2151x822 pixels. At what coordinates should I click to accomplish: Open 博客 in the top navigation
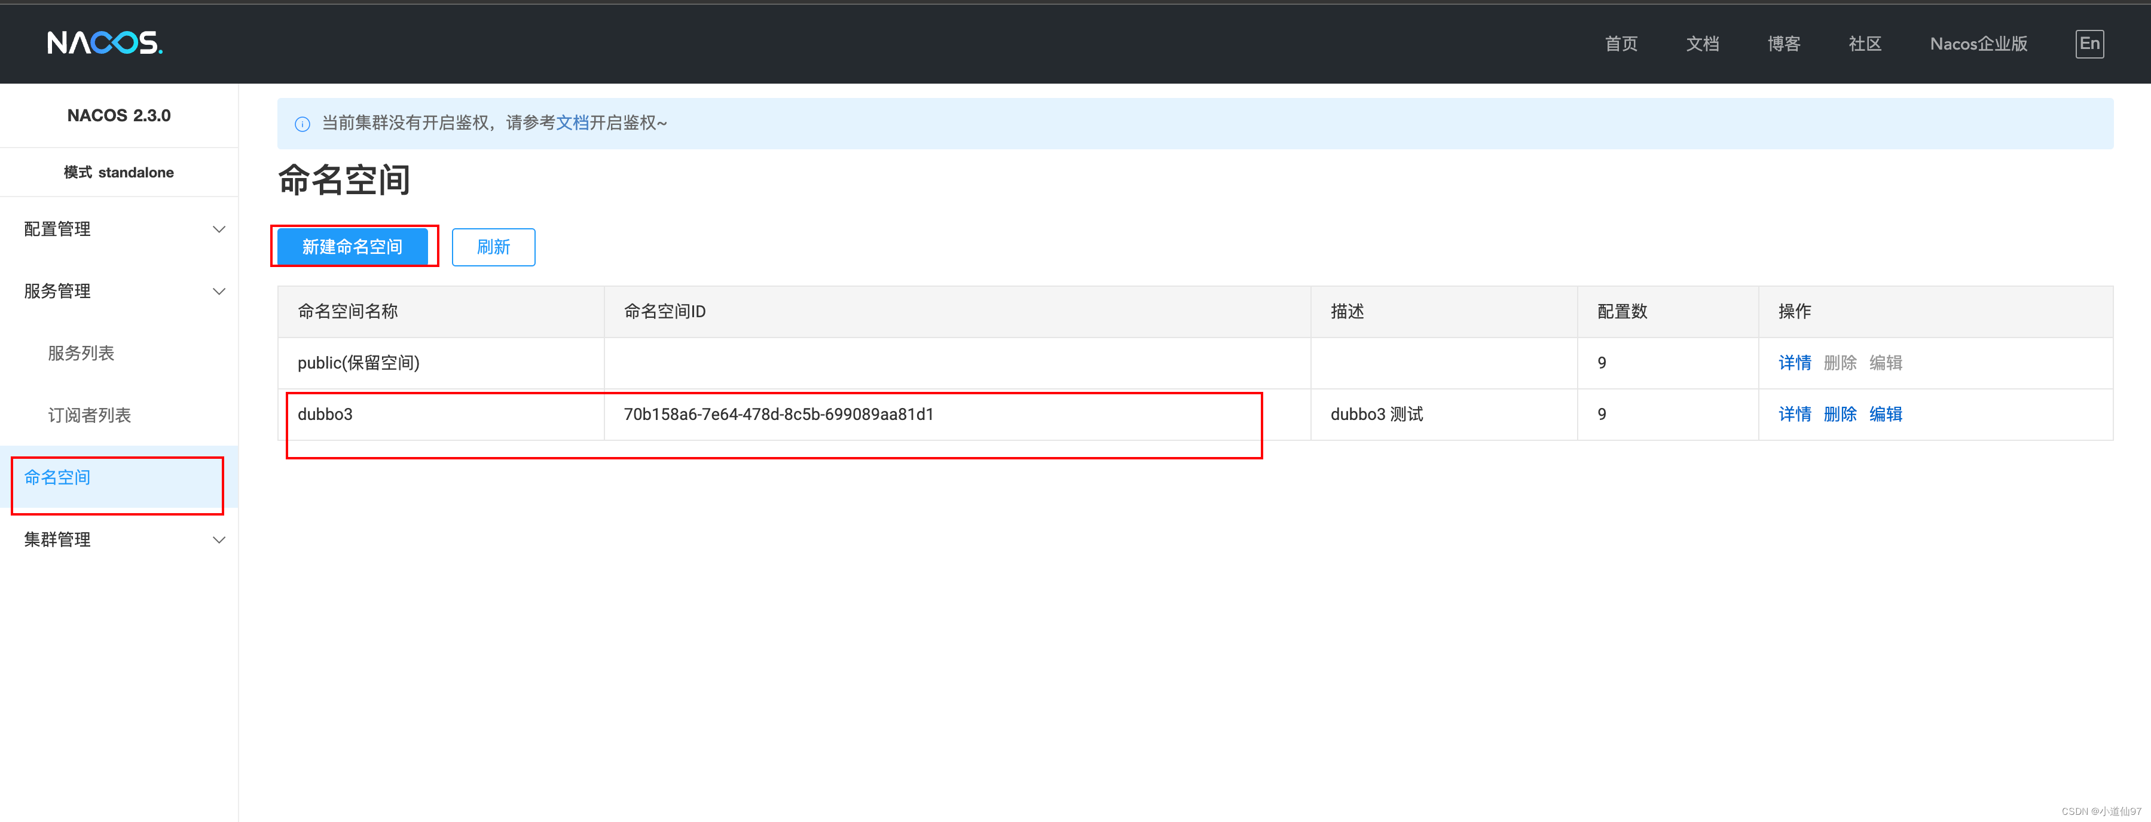[1783, 44]
